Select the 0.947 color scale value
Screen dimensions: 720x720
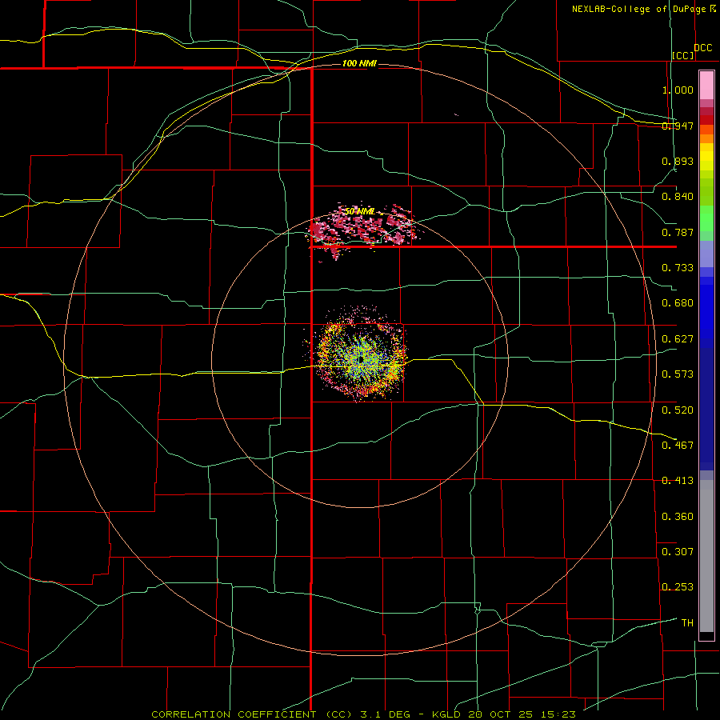click(x=678, y=126)
